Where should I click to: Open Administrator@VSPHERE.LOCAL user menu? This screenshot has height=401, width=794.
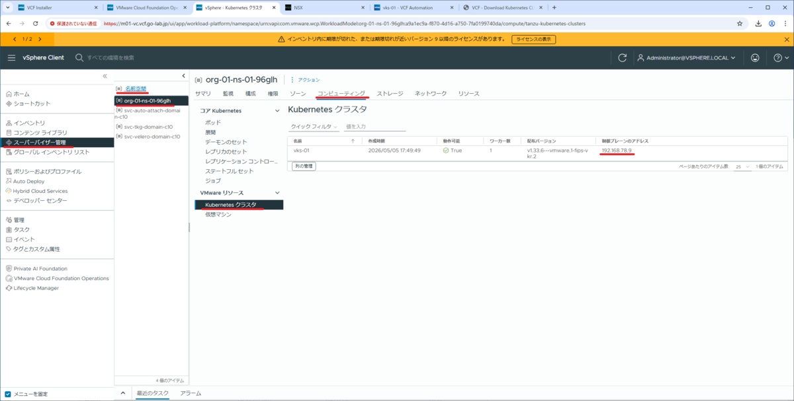pos(687,57)
